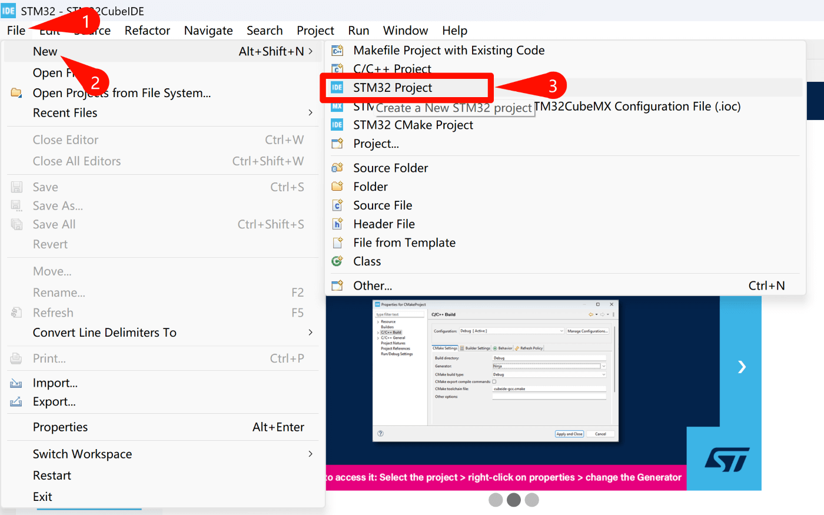This screenshot has width=824, height=515.
Task: Go to next banner slide arrow
Action: (742, 367)
